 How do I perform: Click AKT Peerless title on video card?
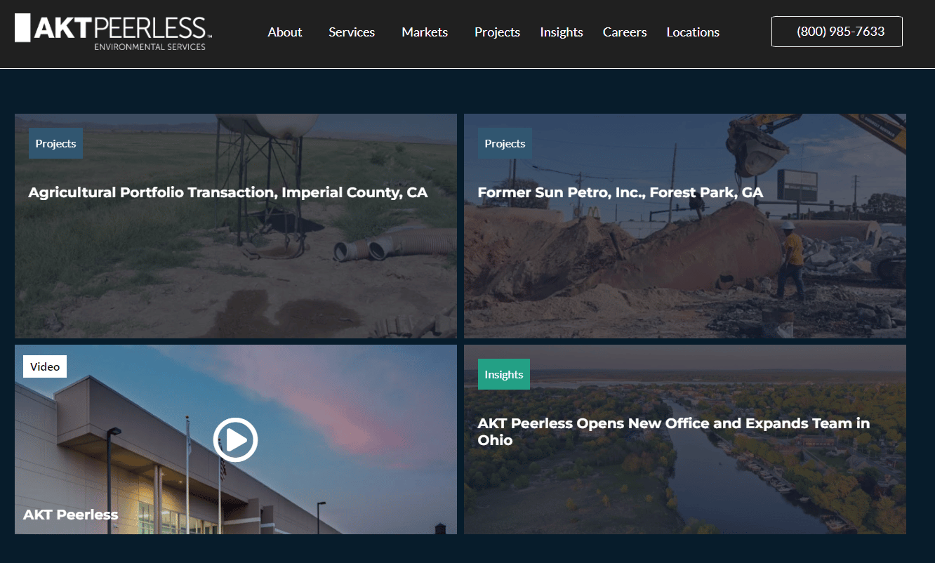tap(70, 515)
